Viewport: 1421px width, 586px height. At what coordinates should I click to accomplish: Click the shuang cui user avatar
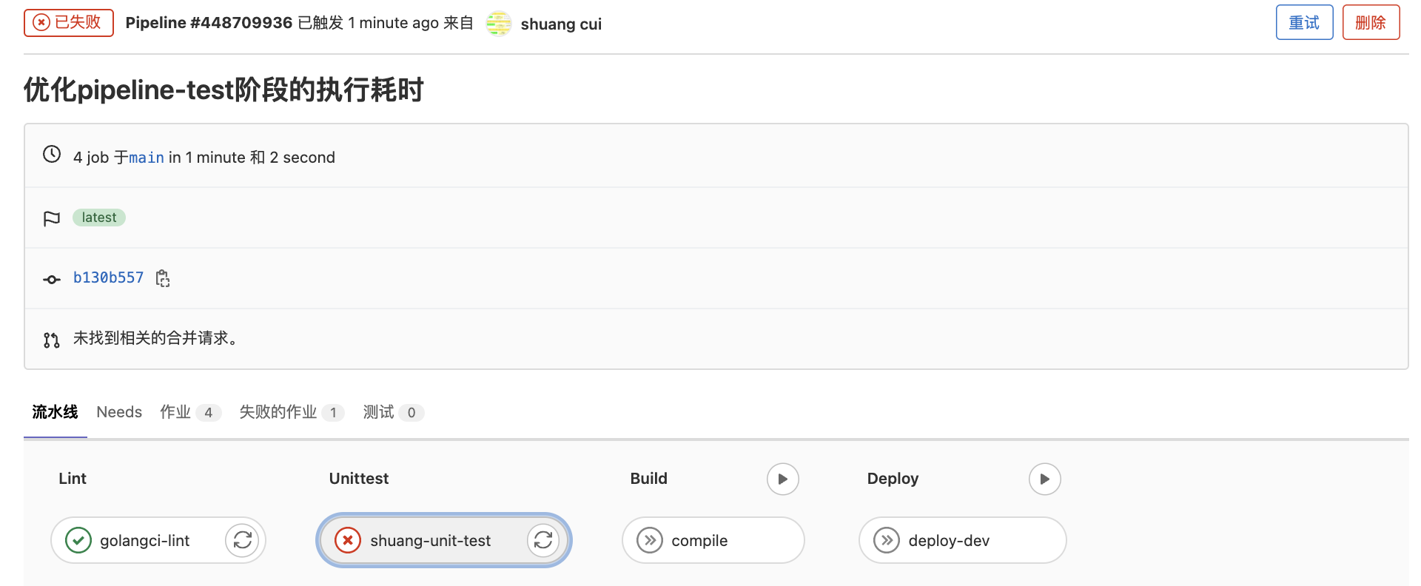499,24
